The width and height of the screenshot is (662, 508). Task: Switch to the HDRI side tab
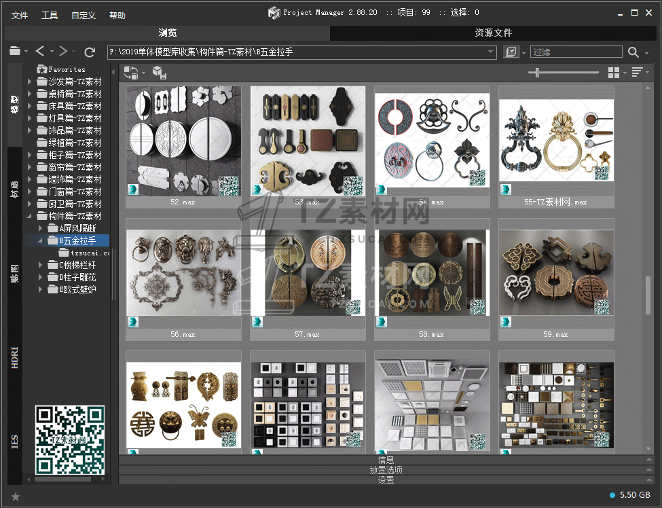(15, 357)
